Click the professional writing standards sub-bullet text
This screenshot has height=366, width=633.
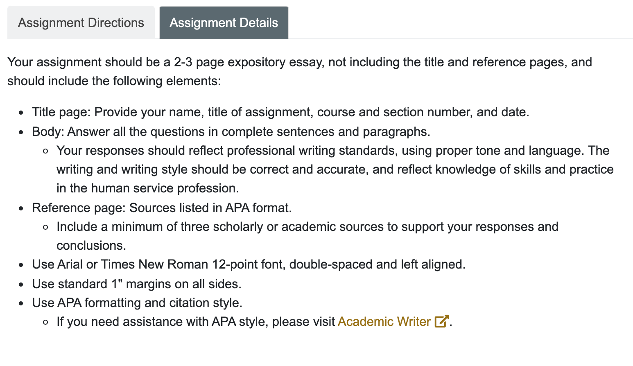(x=335, y=169)
